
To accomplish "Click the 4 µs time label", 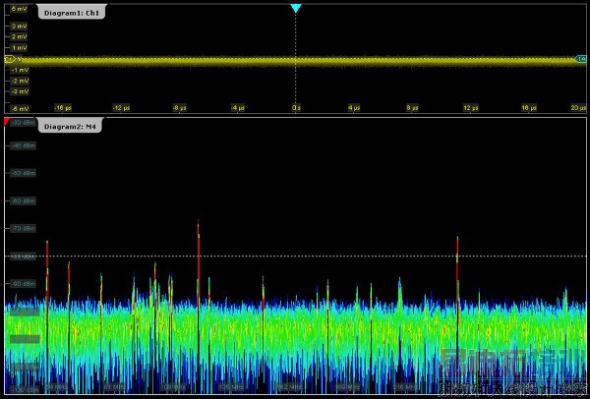I will (354, 108).
